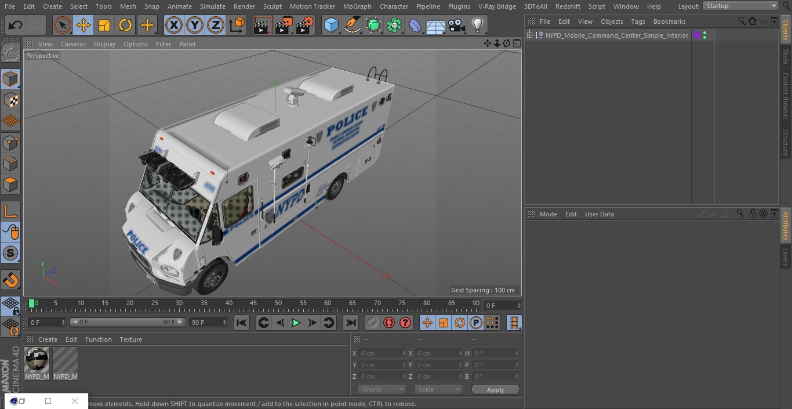The width and height of the screenshot is (792, 409).
Task: Add a Cube primitive
Action: (x=331, y=25)
